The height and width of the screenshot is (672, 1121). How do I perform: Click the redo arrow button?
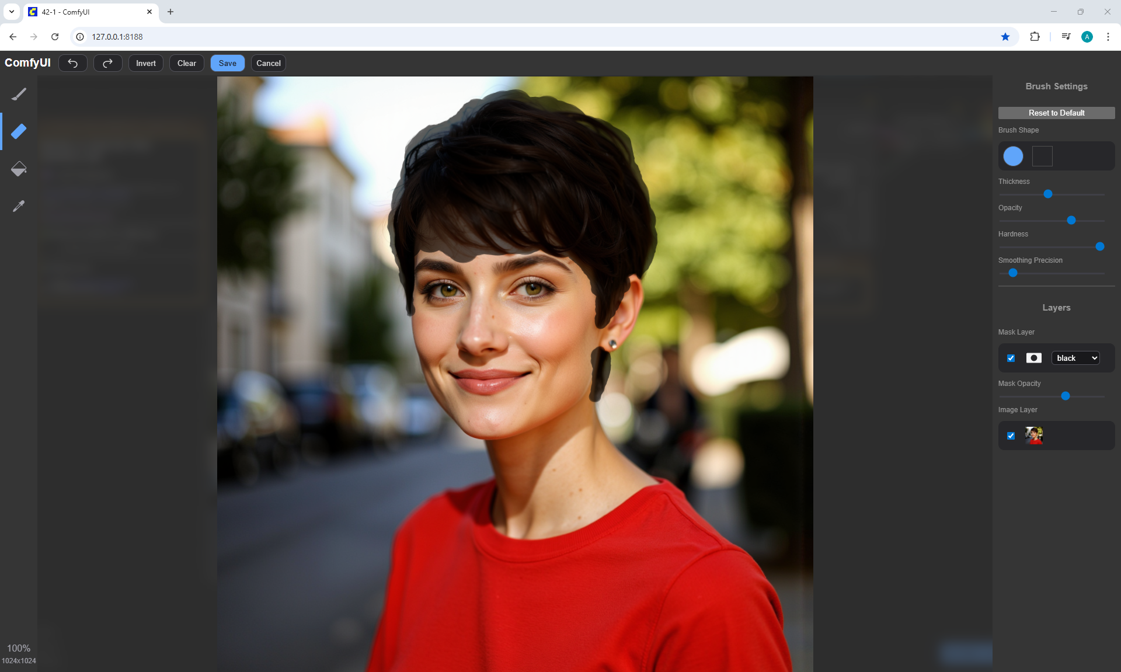[108, 63]
